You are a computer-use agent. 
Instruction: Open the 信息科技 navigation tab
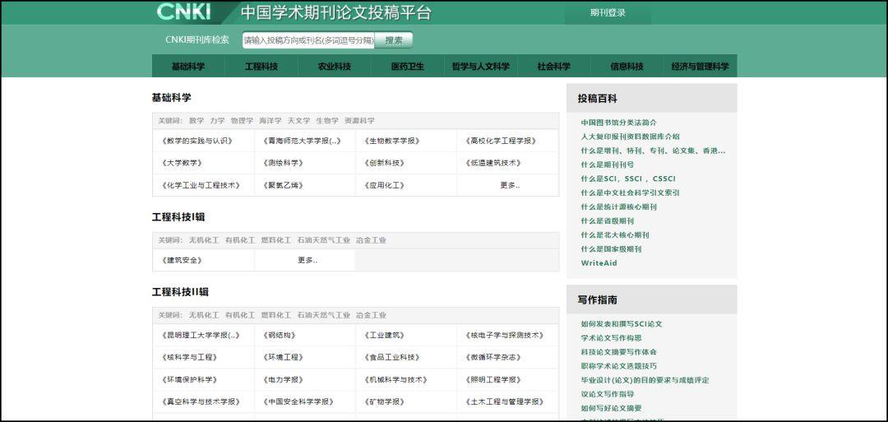627,67
